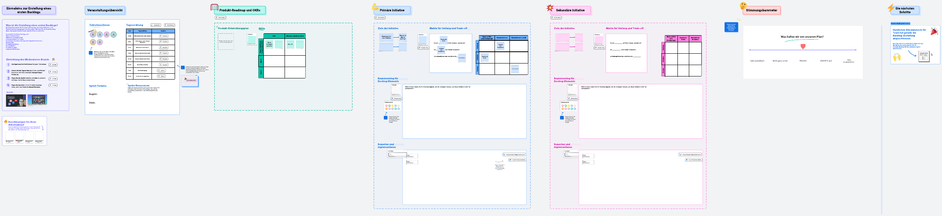Click the first row button in Tagesordnung table

tap(163, 36)
